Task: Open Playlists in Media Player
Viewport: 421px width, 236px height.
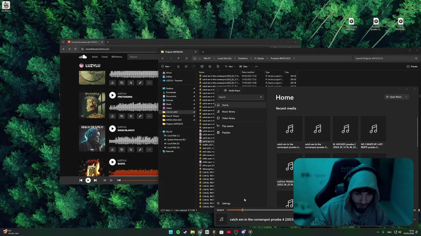Action: (240, 133)
